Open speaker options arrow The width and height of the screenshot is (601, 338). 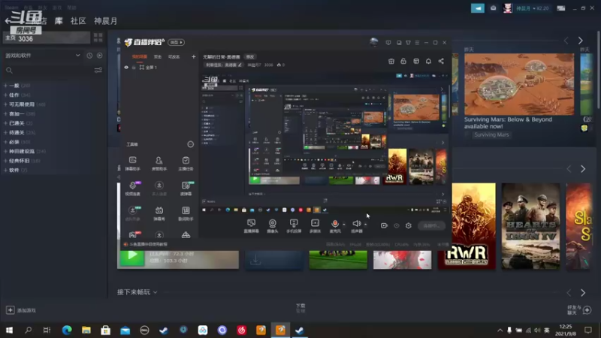coord(366,224)
